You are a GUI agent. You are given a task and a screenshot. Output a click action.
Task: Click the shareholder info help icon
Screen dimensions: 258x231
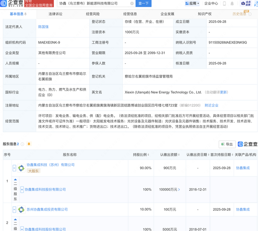pos(22,144)
